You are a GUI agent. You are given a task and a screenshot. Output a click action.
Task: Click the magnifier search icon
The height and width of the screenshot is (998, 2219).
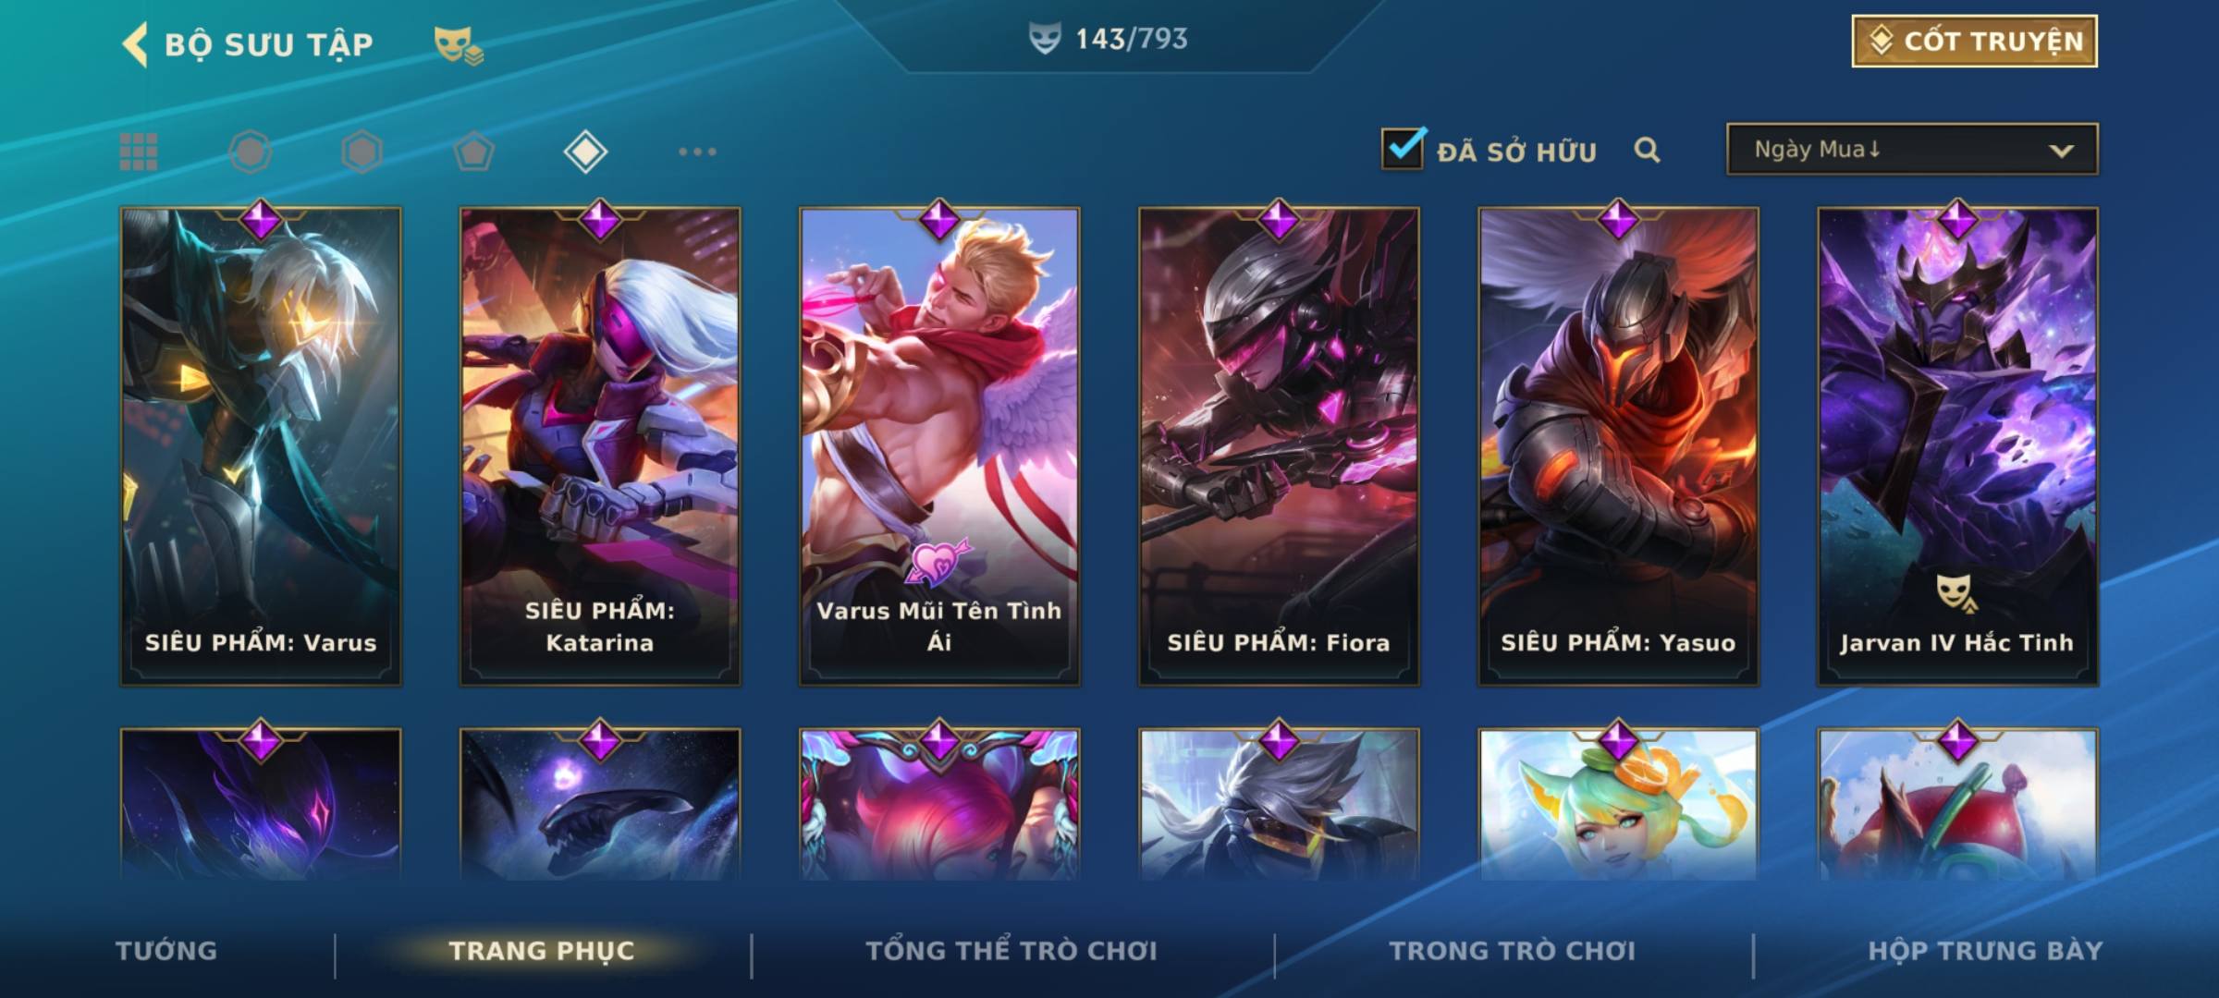(x=1647, y=150)
